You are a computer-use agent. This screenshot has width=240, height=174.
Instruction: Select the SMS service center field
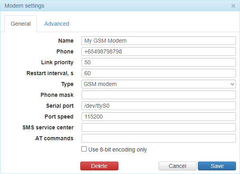point(159,127)
